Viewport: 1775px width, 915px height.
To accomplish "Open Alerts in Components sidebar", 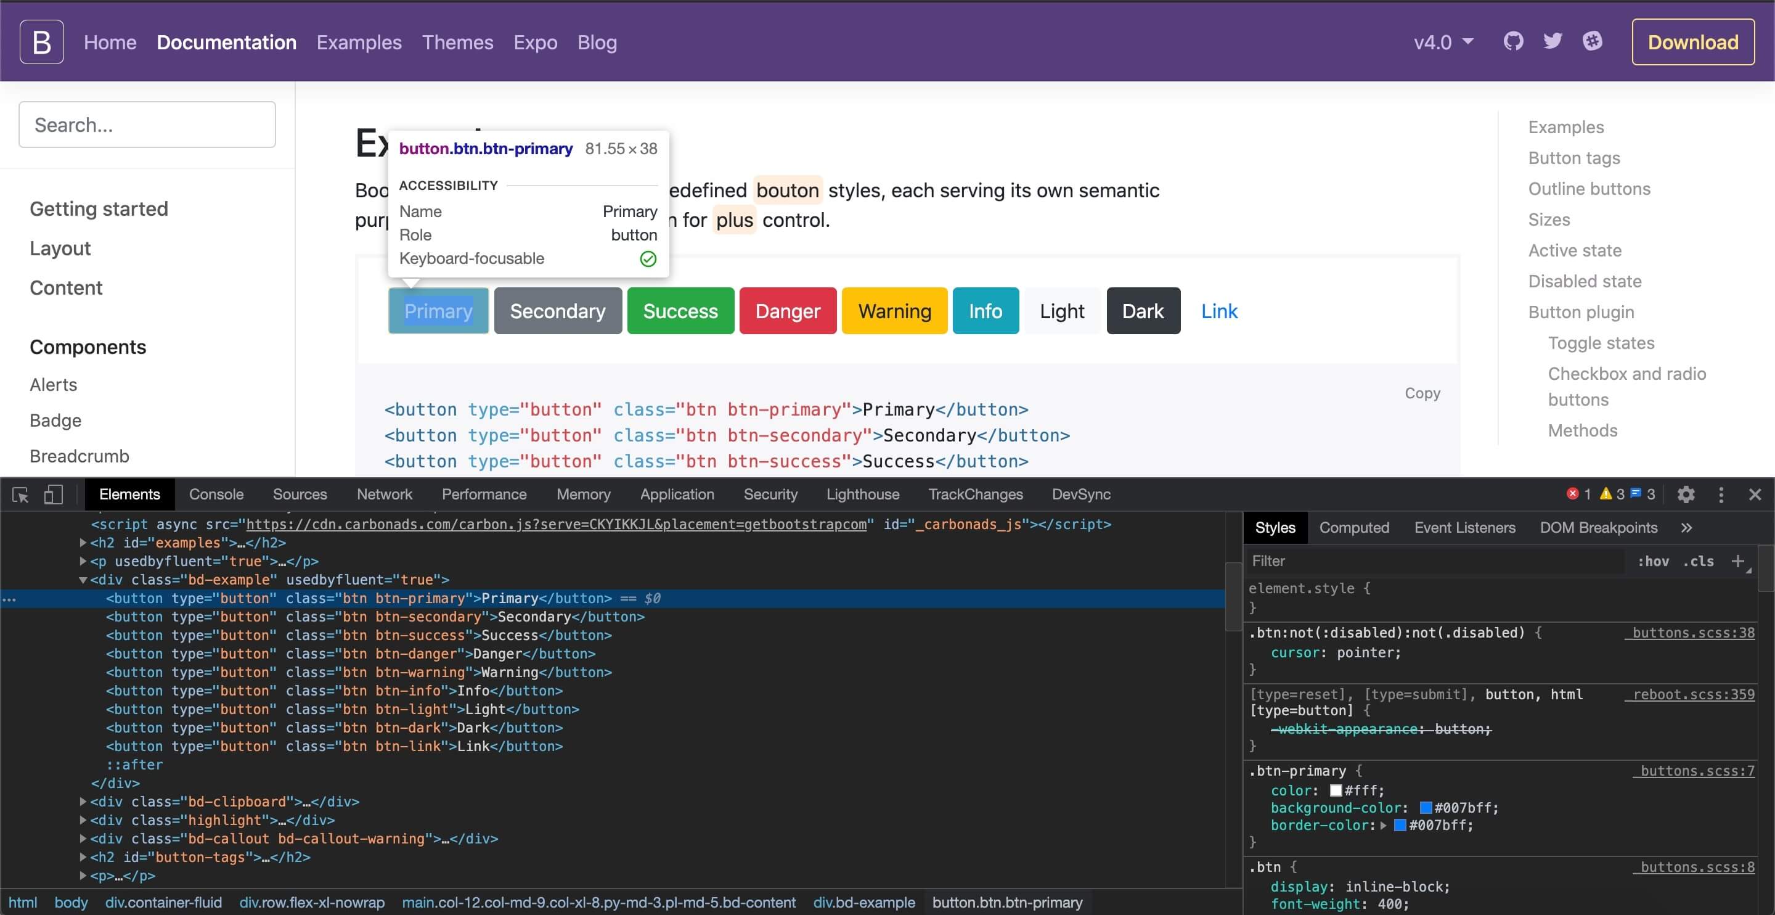I will pyautogui.click(x=53, y=385).
